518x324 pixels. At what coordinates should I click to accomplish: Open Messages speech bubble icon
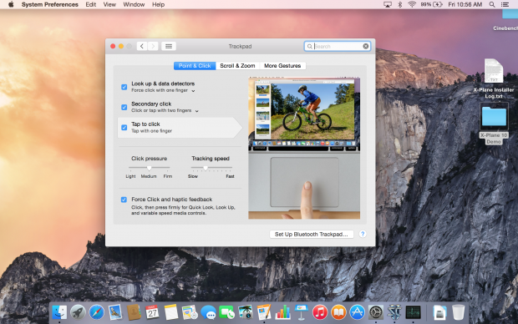coord(209,312)
